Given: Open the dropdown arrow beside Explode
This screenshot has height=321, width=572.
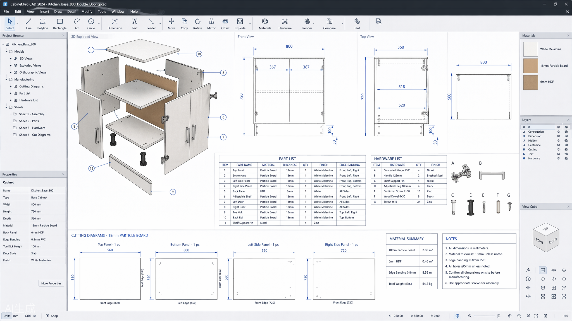Looking at the screenshot, I should (x=250, y=24).
